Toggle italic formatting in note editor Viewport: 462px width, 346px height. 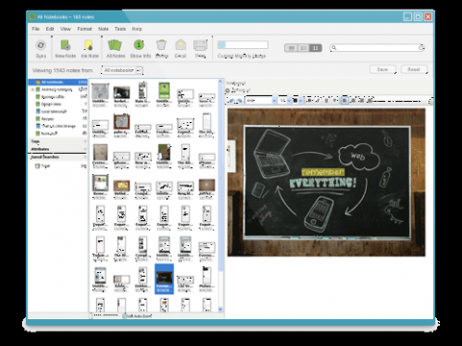pos(318,100)
